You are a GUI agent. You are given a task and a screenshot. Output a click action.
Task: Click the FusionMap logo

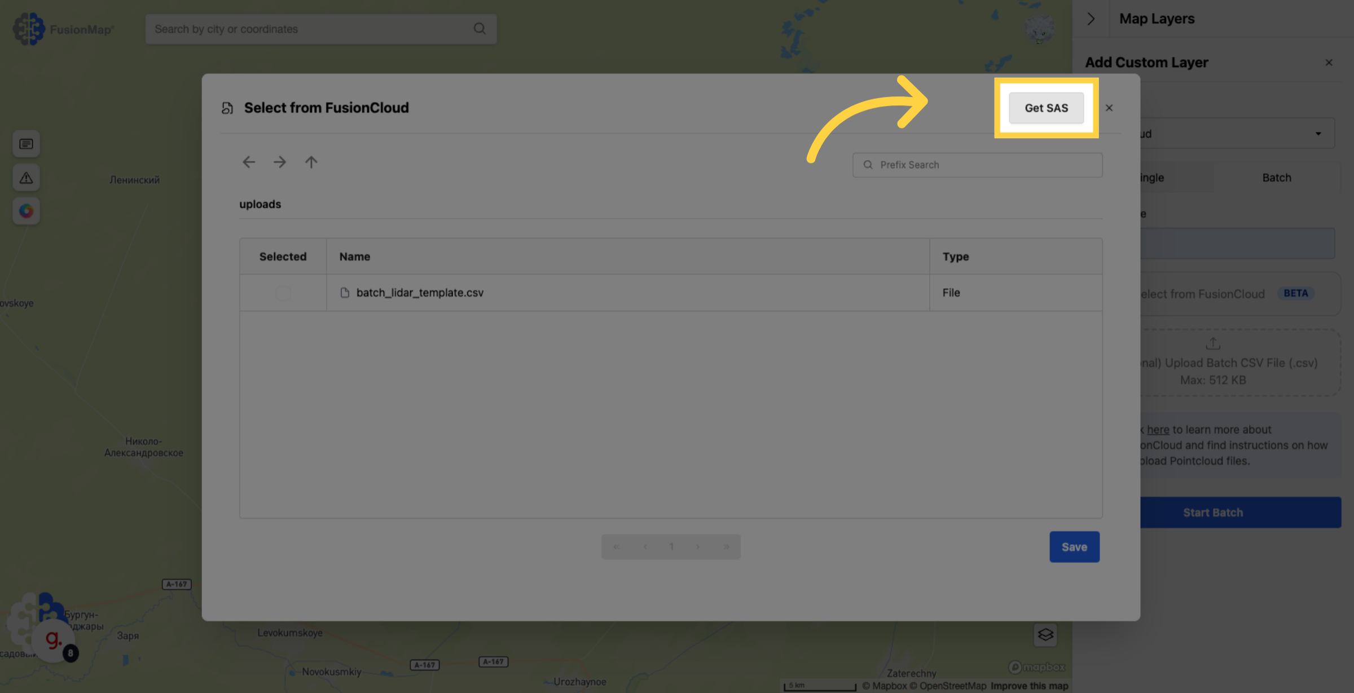click(63, 29)
